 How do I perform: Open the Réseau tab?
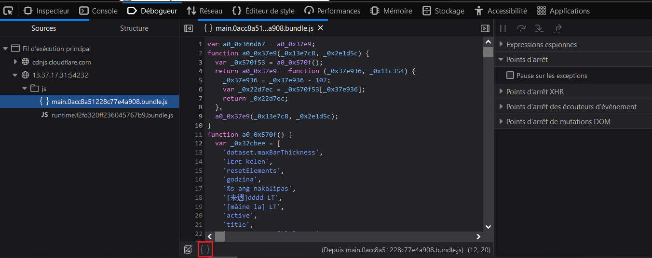tap(204, 11)
